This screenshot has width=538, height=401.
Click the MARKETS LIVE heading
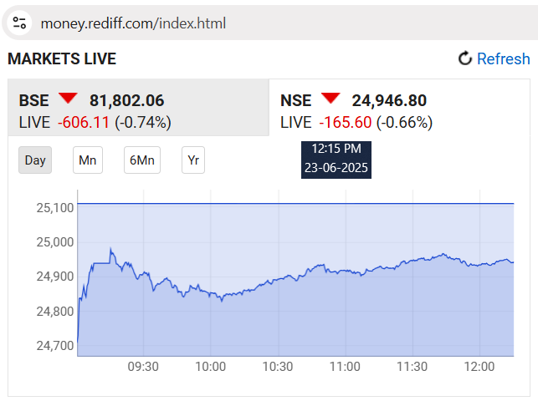tap(62, 59)
